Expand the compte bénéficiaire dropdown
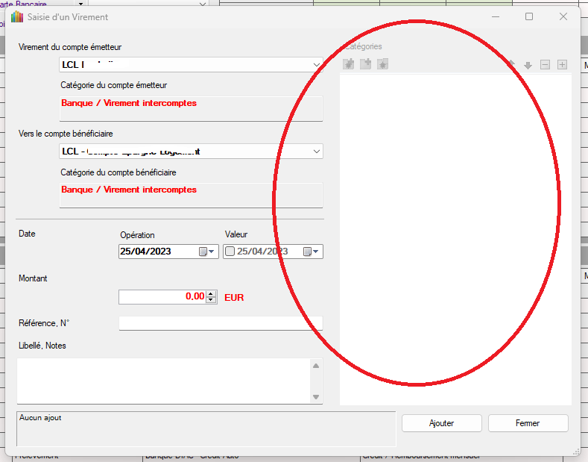This screenshot has height=462, width=588. coord(316,152)
